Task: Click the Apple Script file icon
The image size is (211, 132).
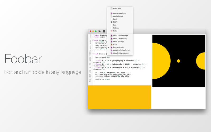Action: coord(111,16)
